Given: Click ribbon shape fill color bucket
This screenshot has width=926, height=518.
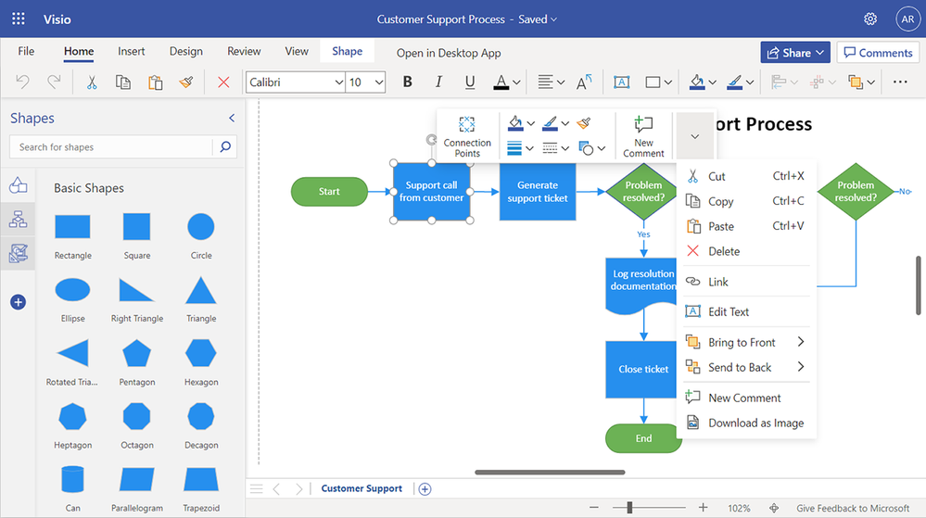Looking at the screenshot, I should (697, 82).
